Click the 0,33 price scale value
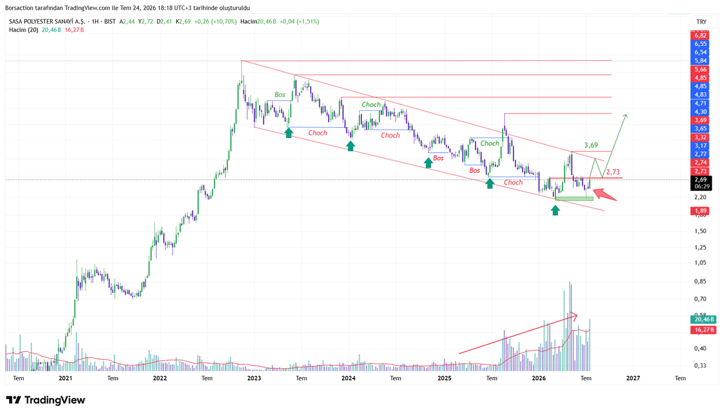Screen dimensions: 724x415 [700, 366]
